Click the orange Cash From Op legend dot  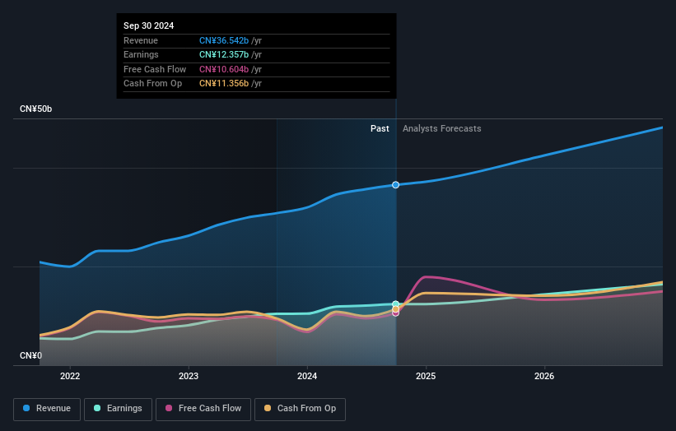(x=268, y=408)
